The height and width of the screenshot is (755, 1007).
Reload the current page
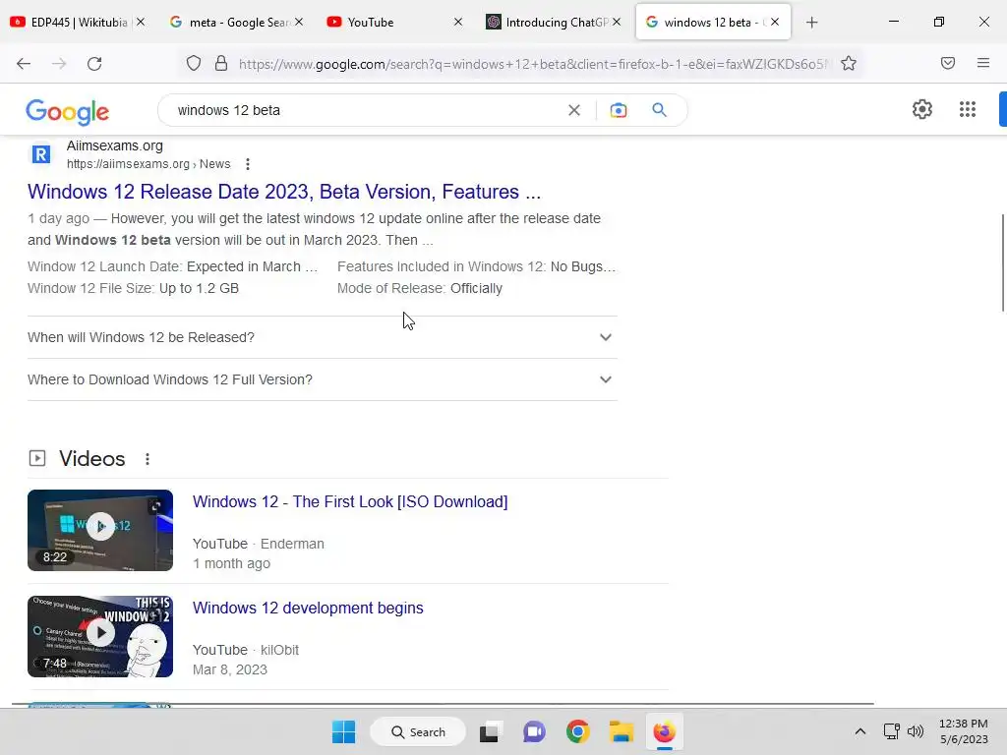point(94,64)
